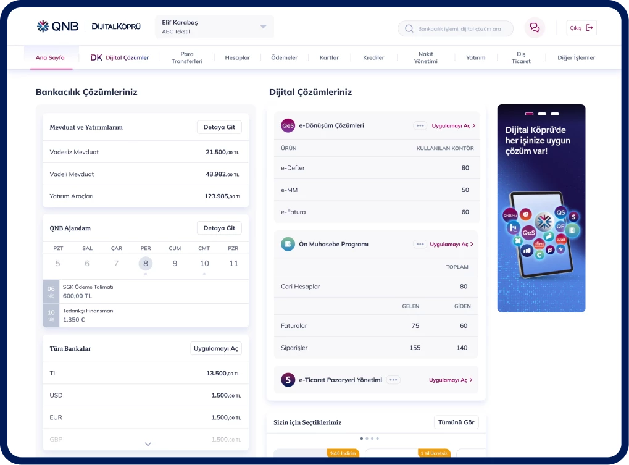Open Uygulamayı Aç for e-Ticaret Pazaryeri

(x=451, y=380)
